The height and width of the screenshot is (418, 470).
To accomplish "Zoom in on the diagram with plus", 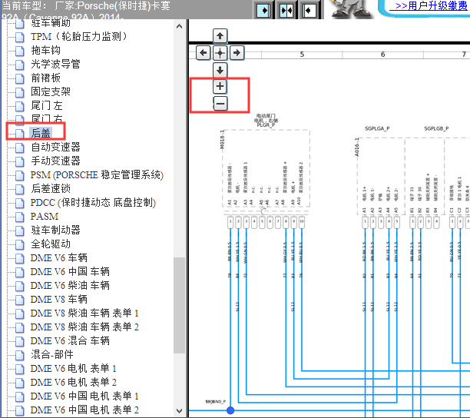I will pyautogui.click(x=220, y=86).
